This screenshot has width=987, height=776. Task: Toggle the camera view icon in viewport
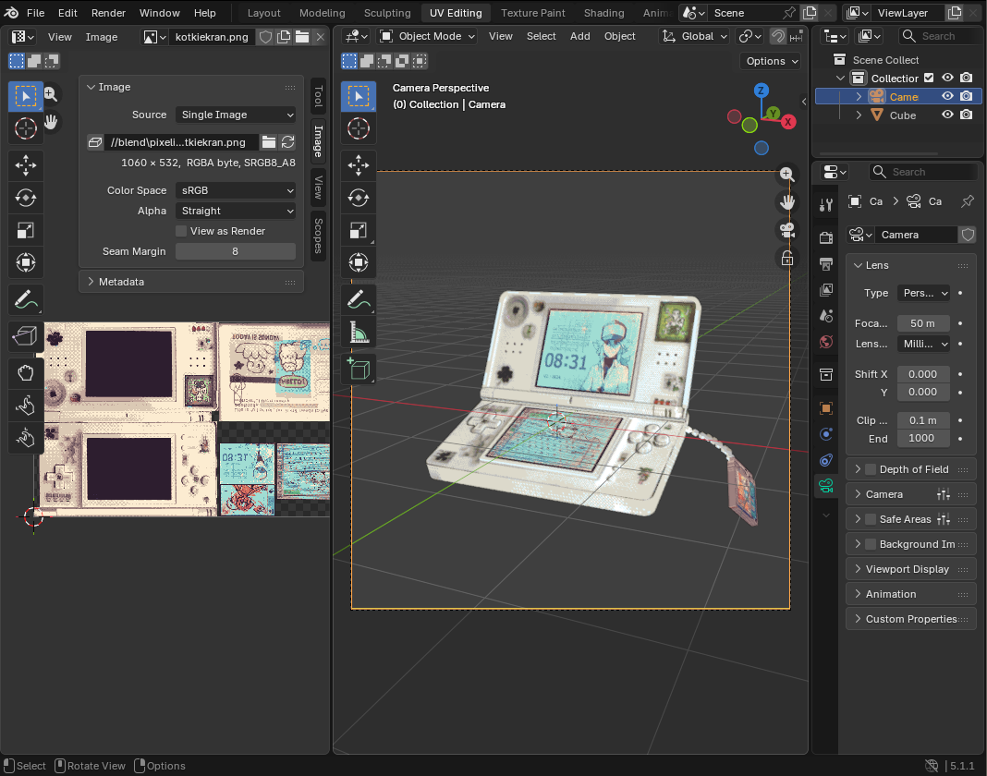tap(786, 230)
